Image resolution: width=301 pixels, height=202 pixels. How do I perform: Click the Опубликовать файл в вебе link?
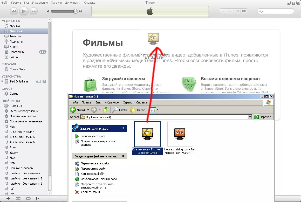pos(99,179)
